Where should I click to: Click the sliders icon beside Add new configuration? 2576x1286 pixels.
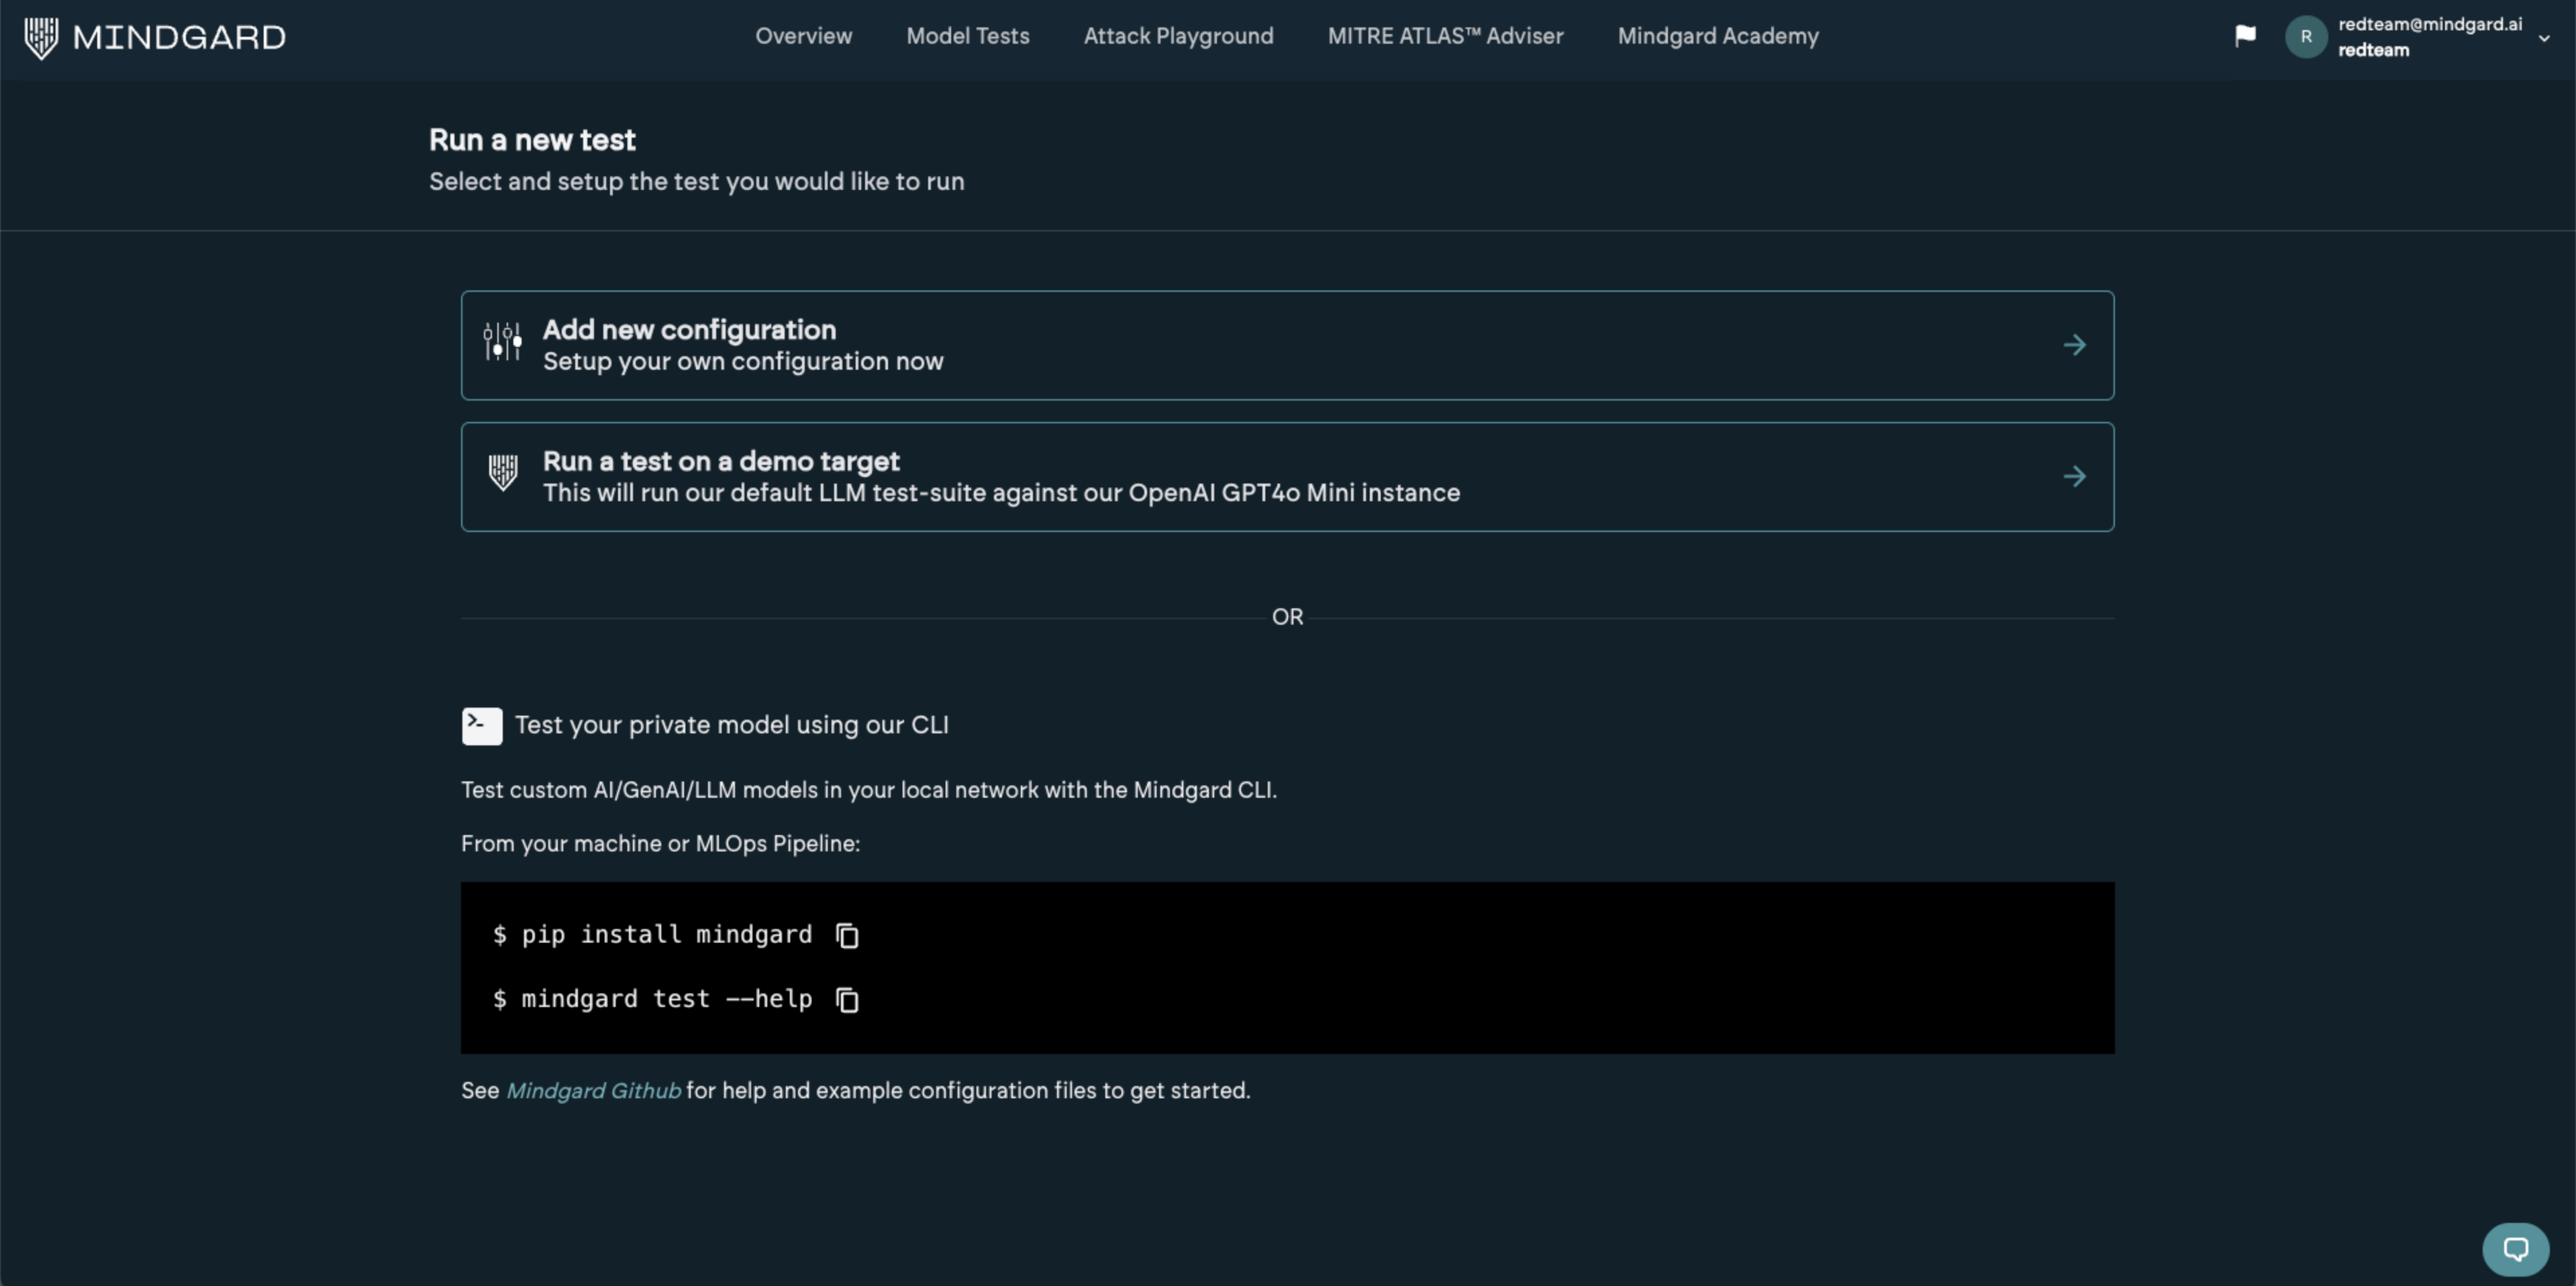(502, 343)
